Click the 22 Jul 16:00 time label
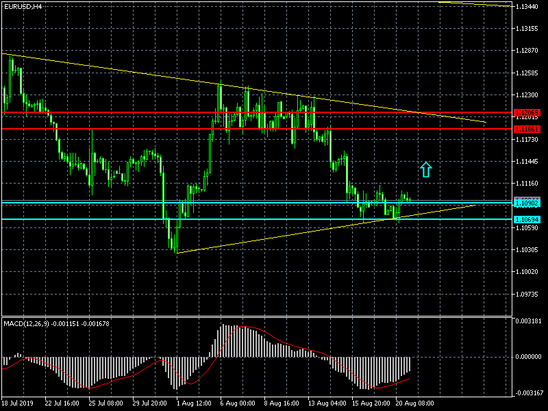The width and height of the screenshot is (548, 411). click(62, 403)
